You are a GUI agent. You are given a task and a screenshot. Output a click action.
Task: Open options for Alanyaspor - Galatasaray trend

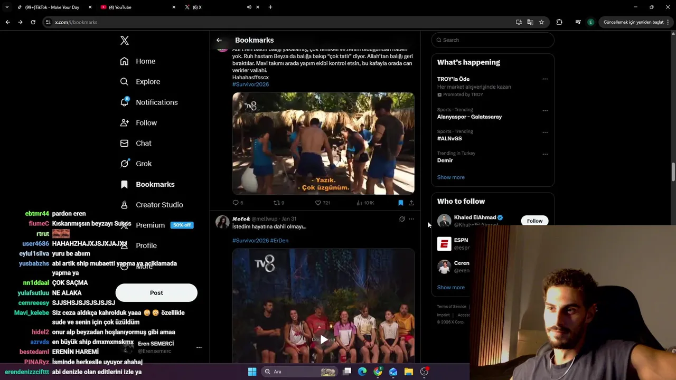545,111
